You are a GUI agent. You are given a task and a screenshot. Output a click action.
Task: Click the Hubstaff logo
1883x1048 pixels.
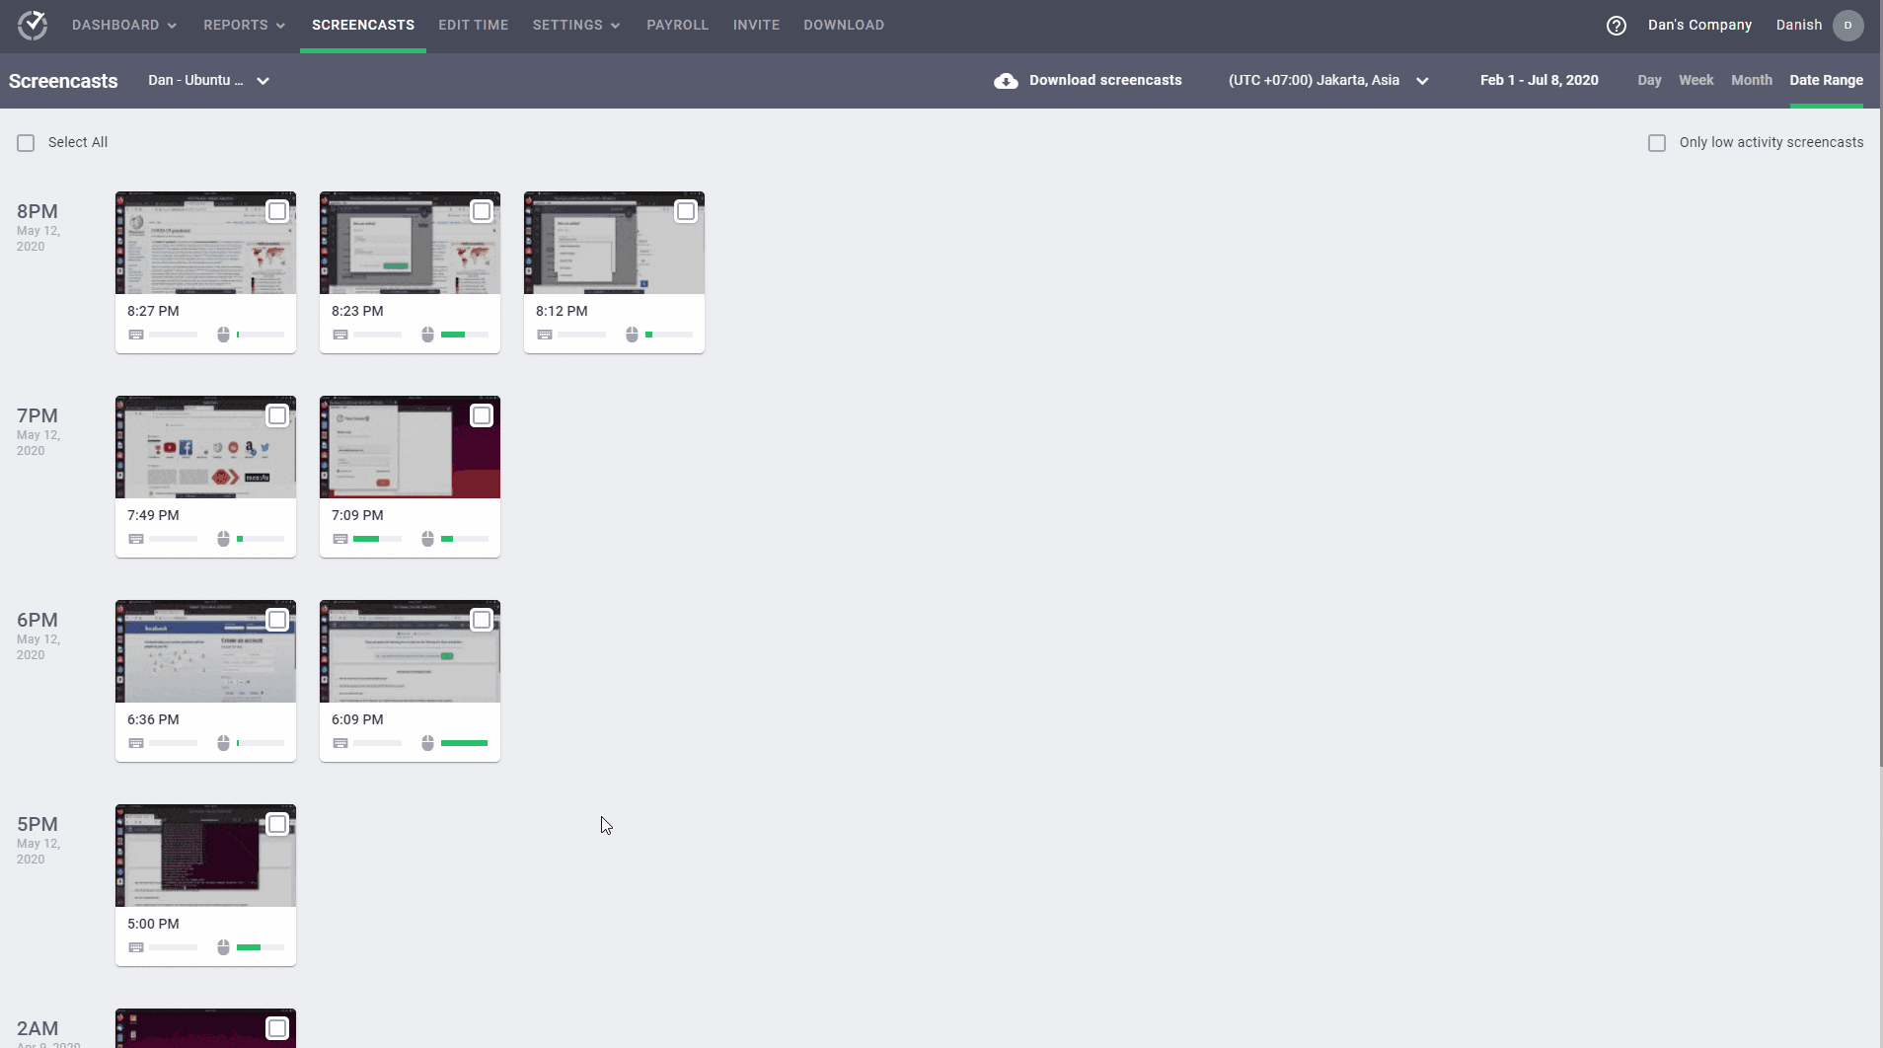coord(33,26)
